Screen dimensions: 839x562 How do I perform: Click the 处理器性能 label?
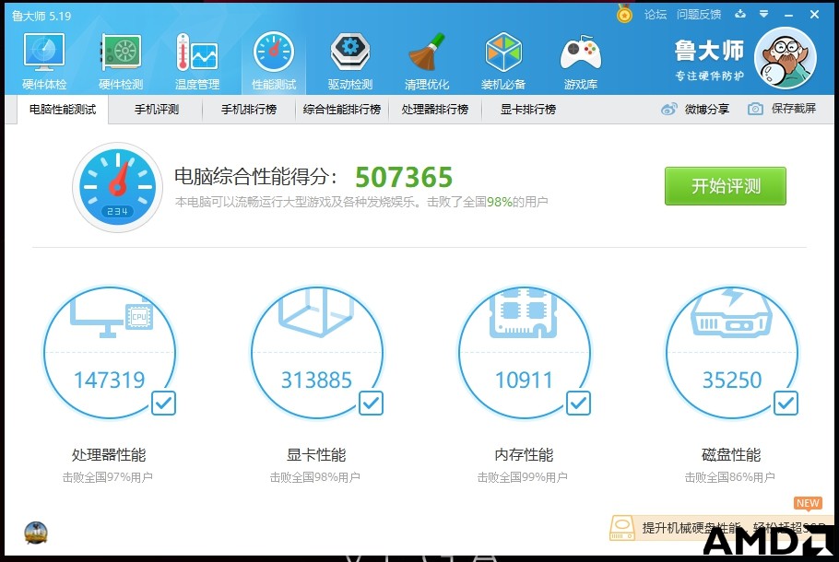click(x=109, y=455)
